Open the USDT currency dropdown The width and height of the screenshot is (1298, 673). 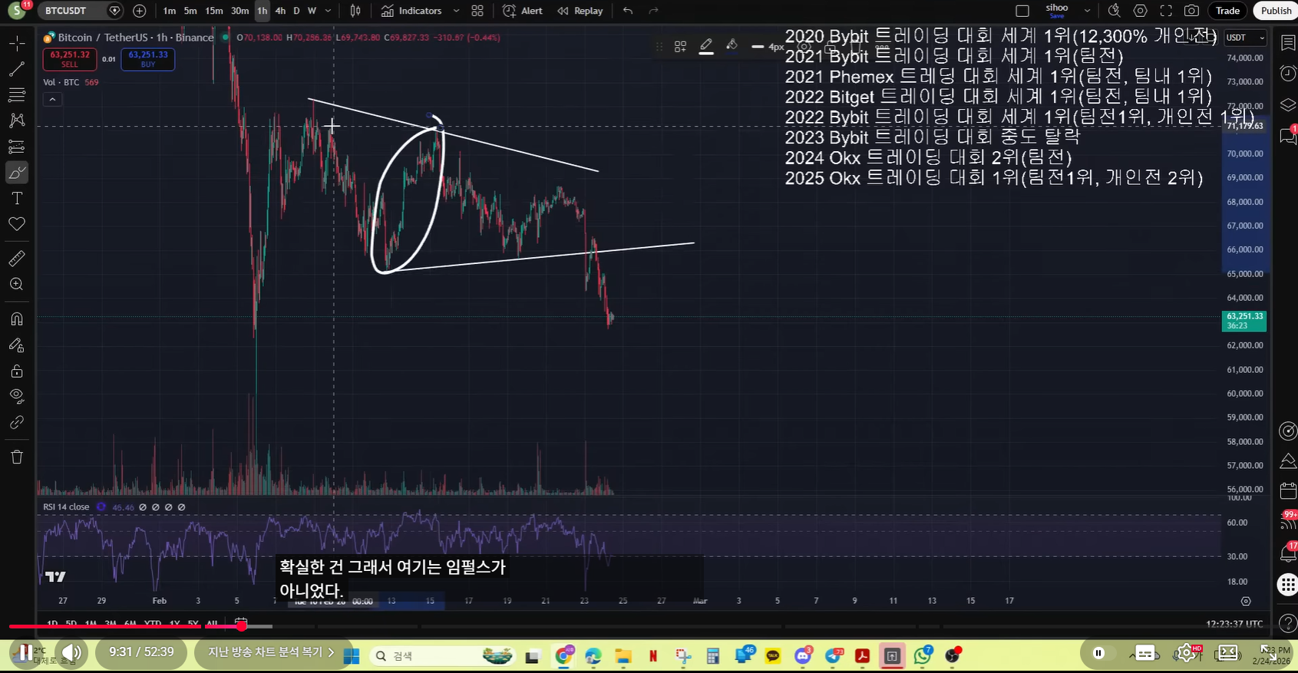(1245, 38)
